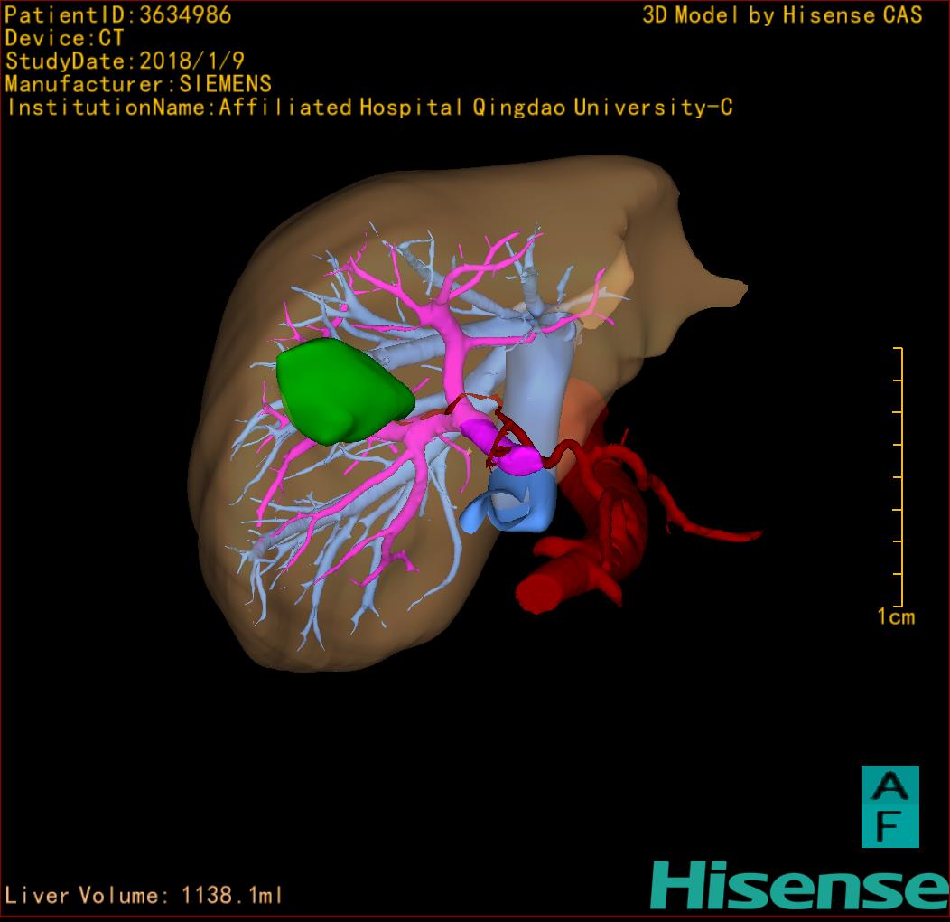Click the Hisense logo

pyautogui.click(x=799, y=885)
